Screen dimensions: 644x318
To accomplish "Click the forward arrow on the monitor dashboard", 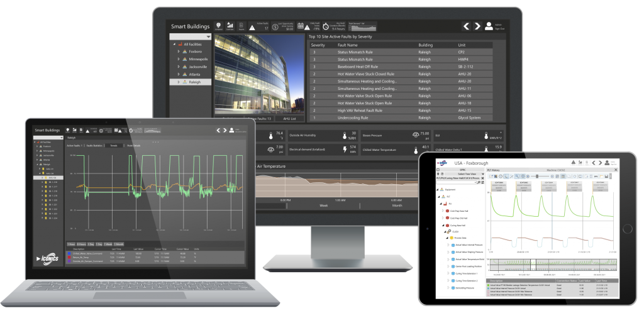I will pyautogui.click(x=478, y=26).
